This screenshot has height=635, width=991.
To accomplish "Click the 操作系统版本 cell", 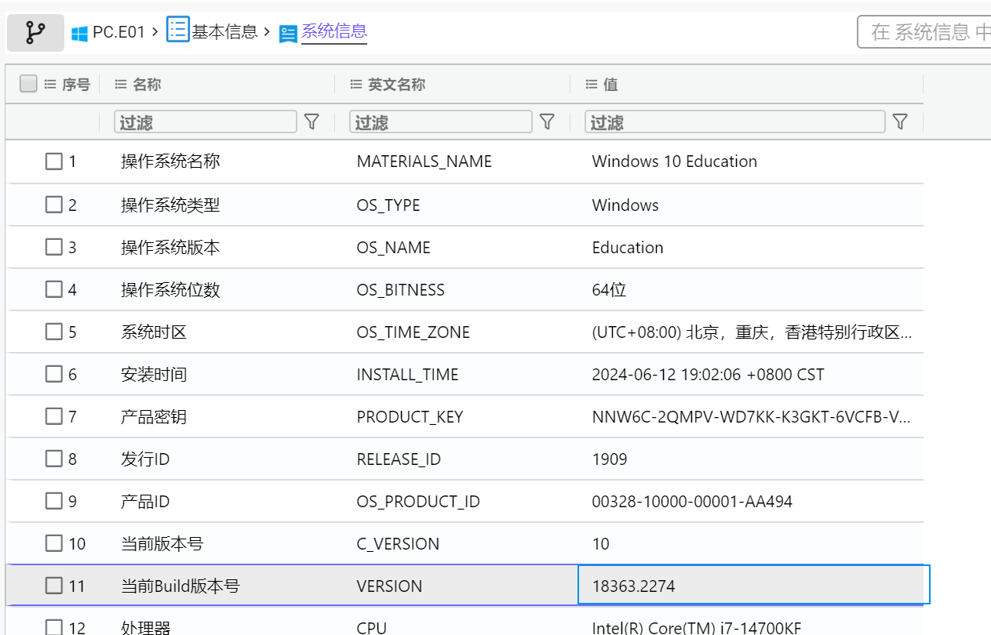I will (170, 247).
